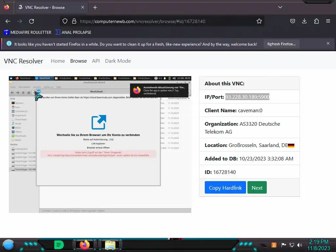Open the VNC desktop screenshot thumbnail
The height and width of the screenshot is (252, 336).
point(100,144)
